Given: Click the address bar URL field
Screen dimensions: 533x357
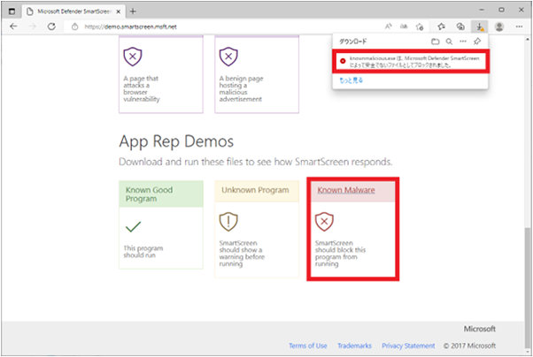Looking at the screenshot, I should tap(222, 27).
